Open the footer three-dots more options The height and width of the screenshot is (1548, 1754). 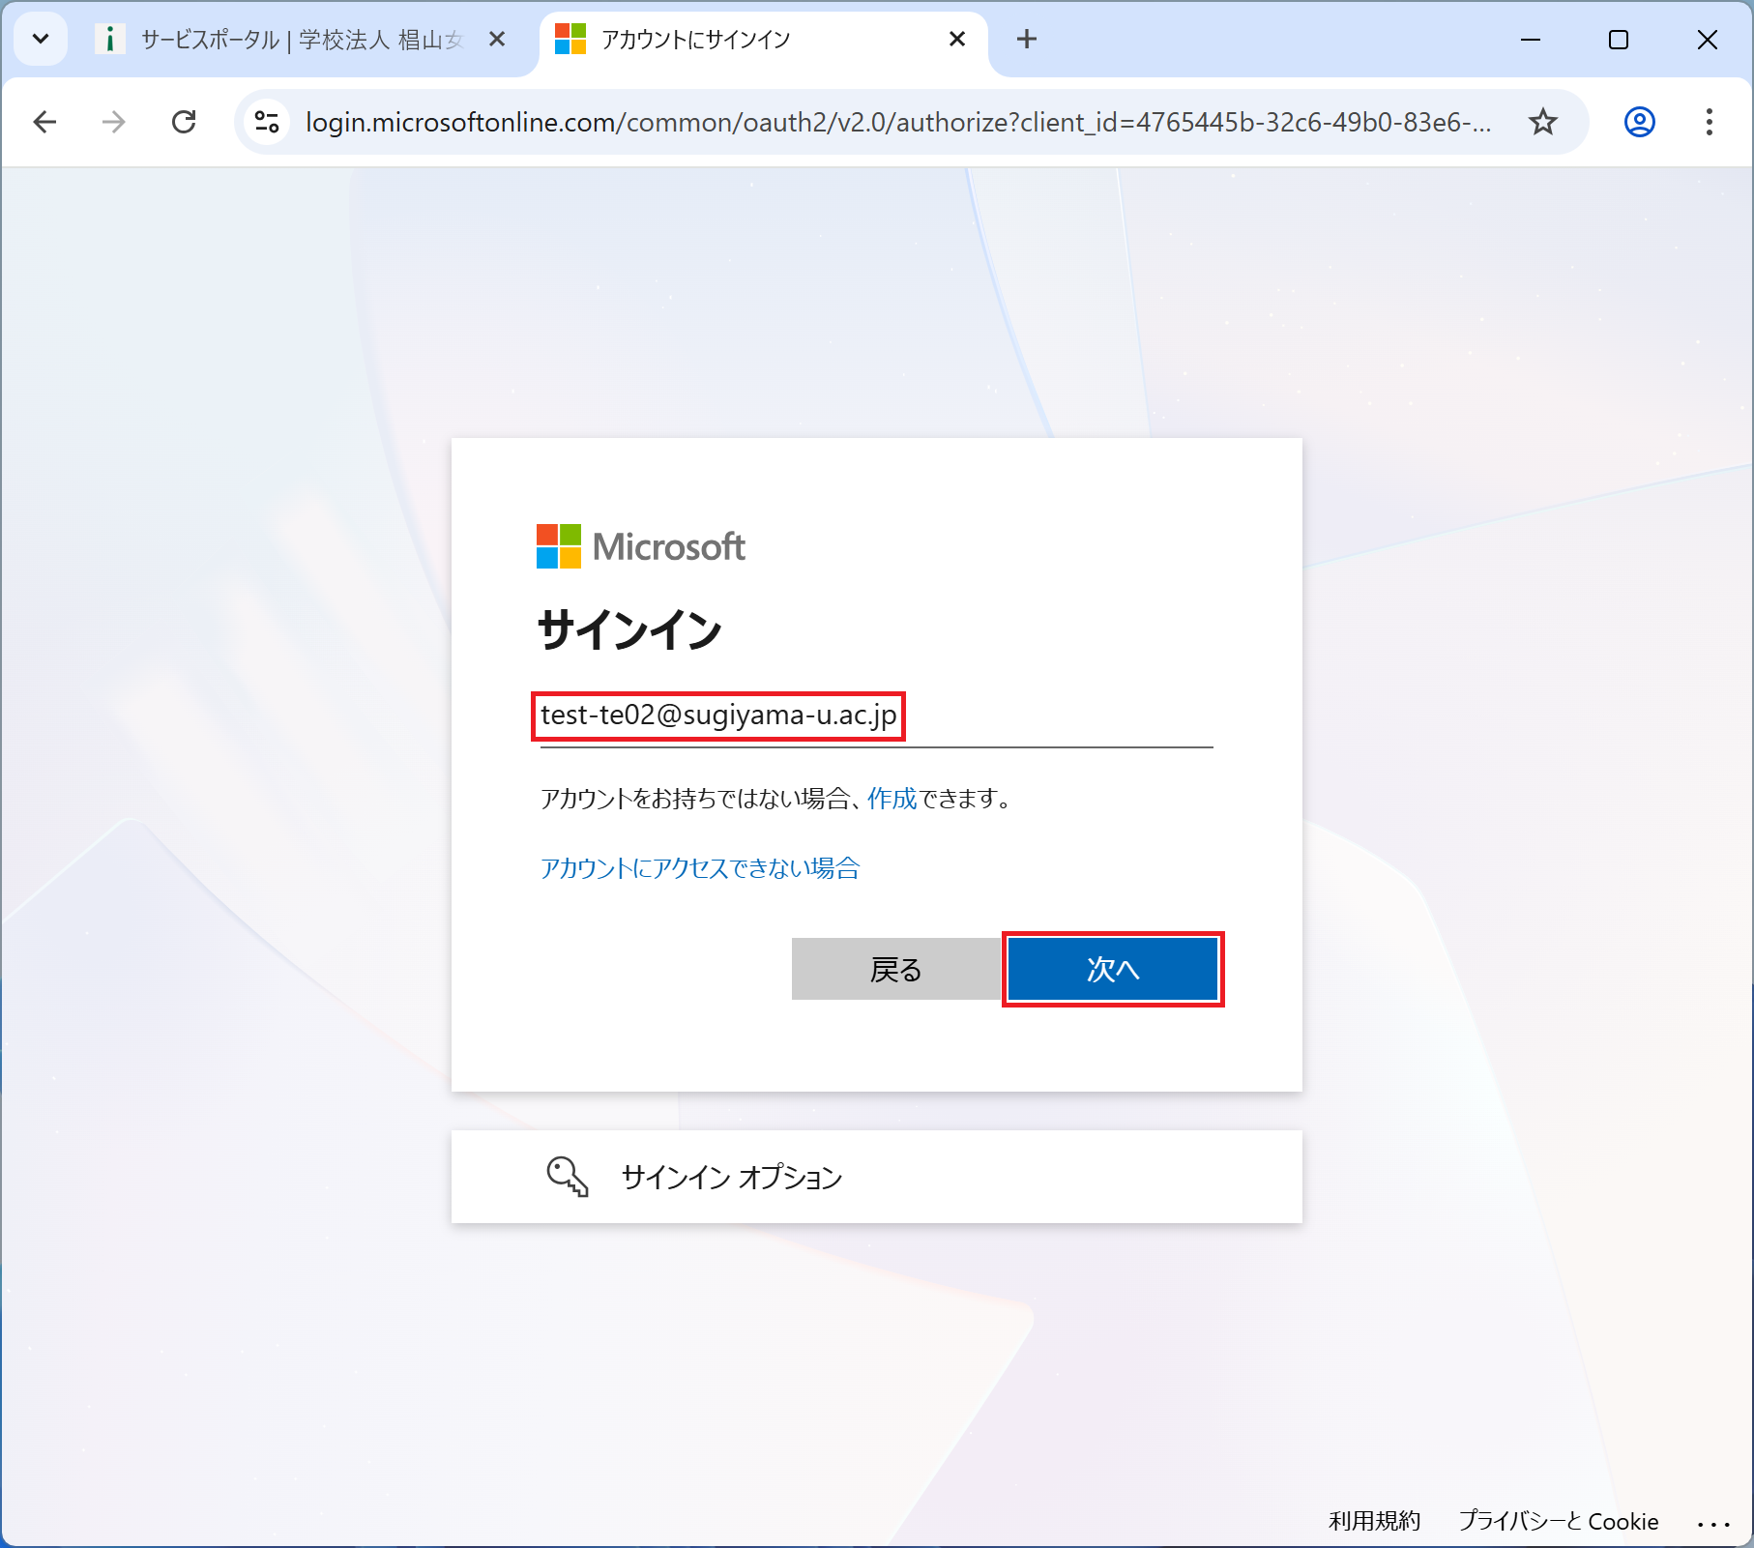click(1712, 1523)
